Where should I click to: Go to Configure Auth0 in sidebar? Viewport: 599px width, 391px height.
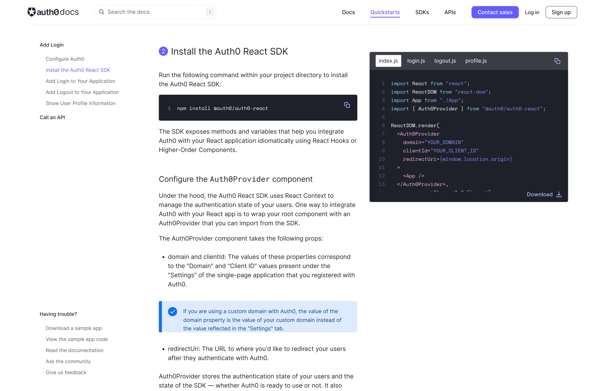65,59
